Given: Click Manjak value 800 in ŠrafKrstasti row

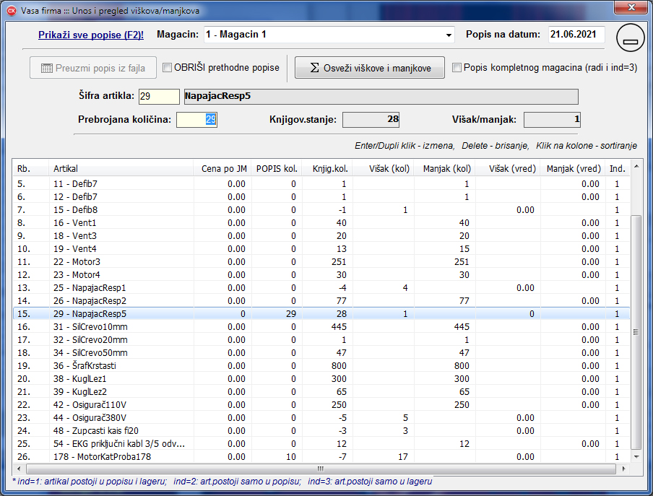Looking at the screenshot, I should coord(462,366).
